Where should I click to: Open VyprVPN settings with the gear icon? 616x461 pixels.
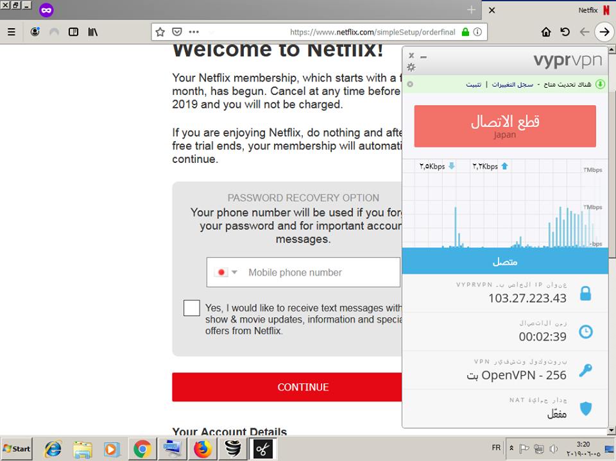[x=411, y=67]
